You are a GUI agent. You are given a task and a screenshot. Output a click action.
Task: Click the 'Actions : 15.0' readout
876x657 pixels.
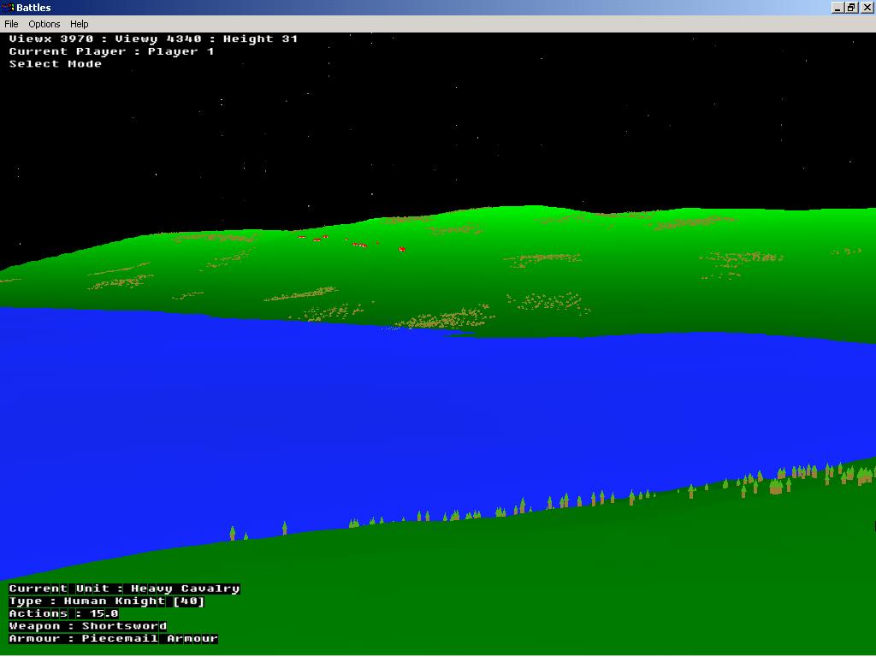(x=64, y=613)
